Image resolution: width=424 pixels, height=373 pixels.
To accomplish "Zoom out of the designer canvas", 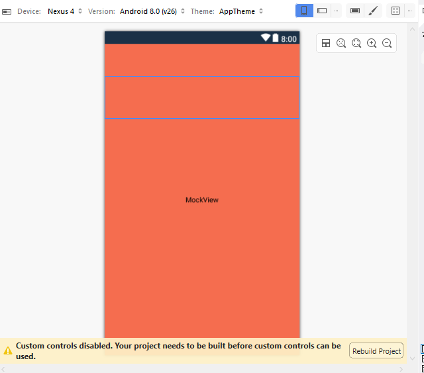I will pyautogui.click(x=387, y=43).
